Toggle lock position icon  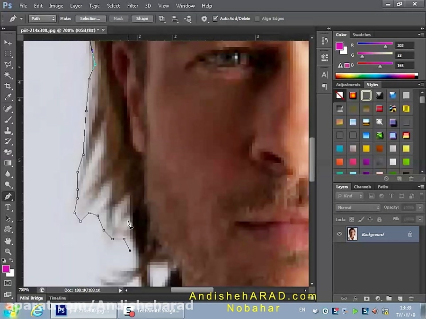(370, 219)
